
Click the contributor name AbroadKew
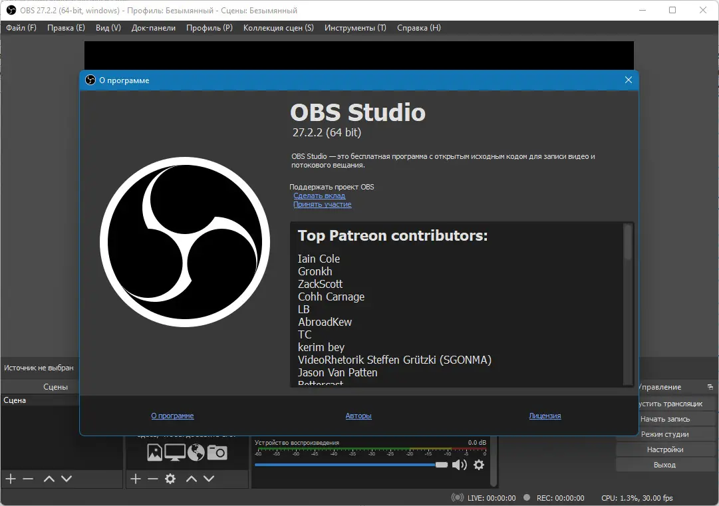pyautogui.click(x=325, y=322)
